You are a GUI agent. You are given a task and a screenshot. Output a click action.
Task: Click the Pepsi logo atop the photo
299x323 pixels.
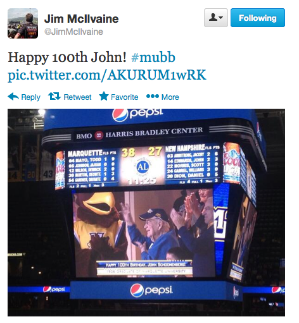pos(137,114)
